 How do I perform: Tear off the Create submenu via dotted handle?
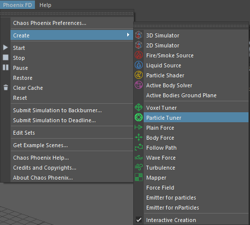[191, 26]
